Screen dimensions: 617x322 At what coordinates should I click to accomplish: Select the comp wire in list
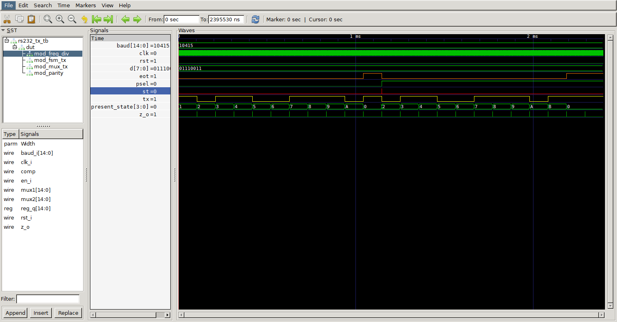pyautogui.click(x=42, y=171)
